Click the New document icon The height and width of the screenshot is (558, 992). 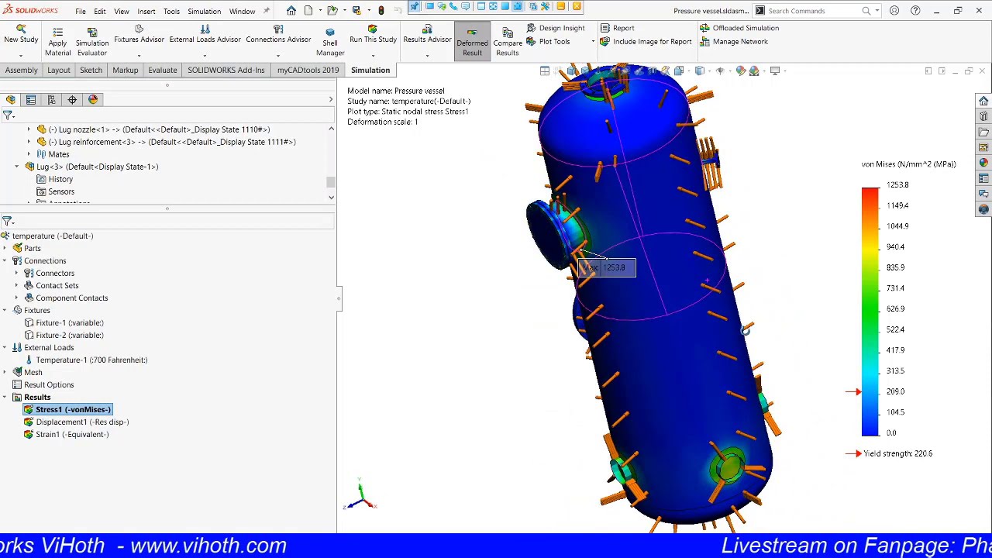coord(308,10)
